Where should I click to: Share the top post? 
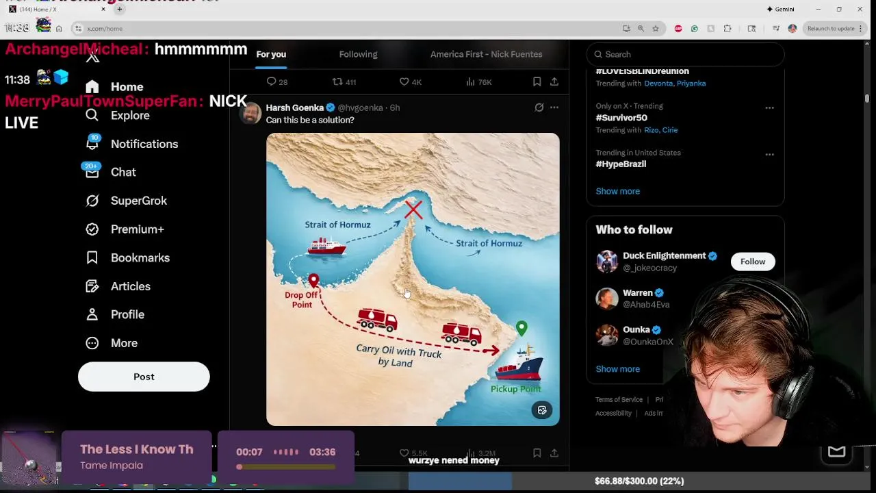point(554,81)
